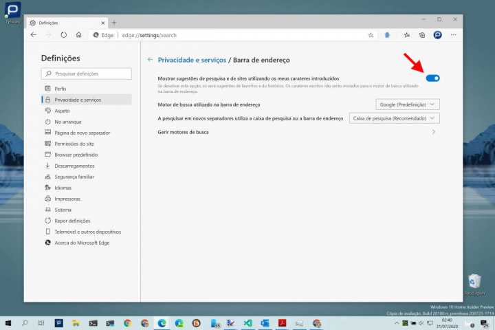Viewport: 495px width, 330px height.
Task: Open the Edge settings and more menu
Action: (454, 34)
